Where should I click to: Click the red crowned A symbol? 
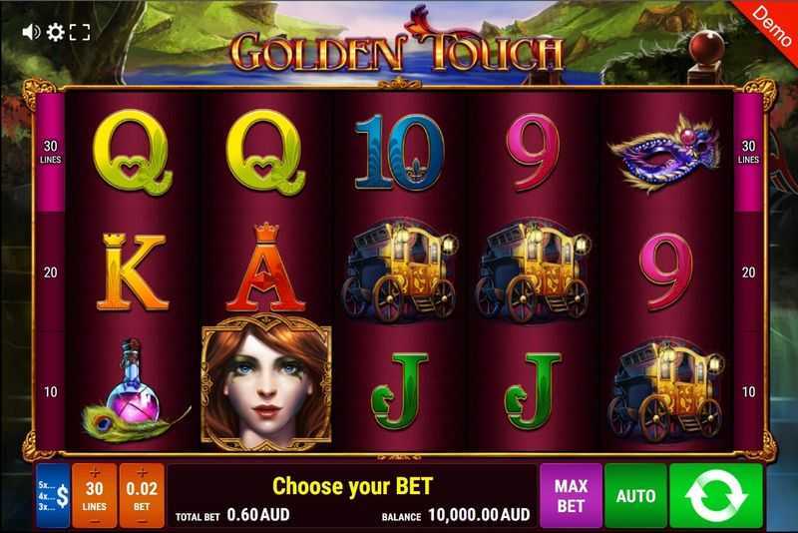[266, 267]
